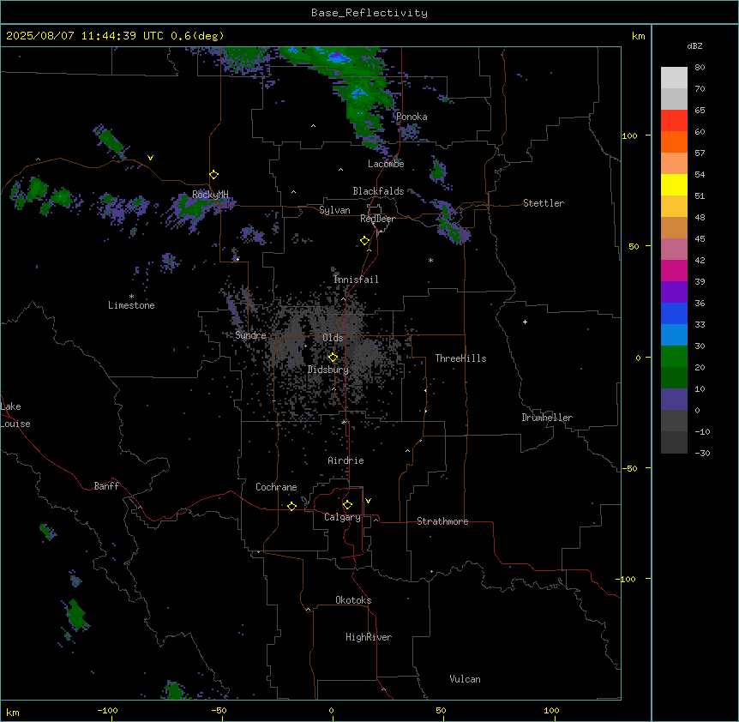Click the dBZ legend heading

[694, 46]
